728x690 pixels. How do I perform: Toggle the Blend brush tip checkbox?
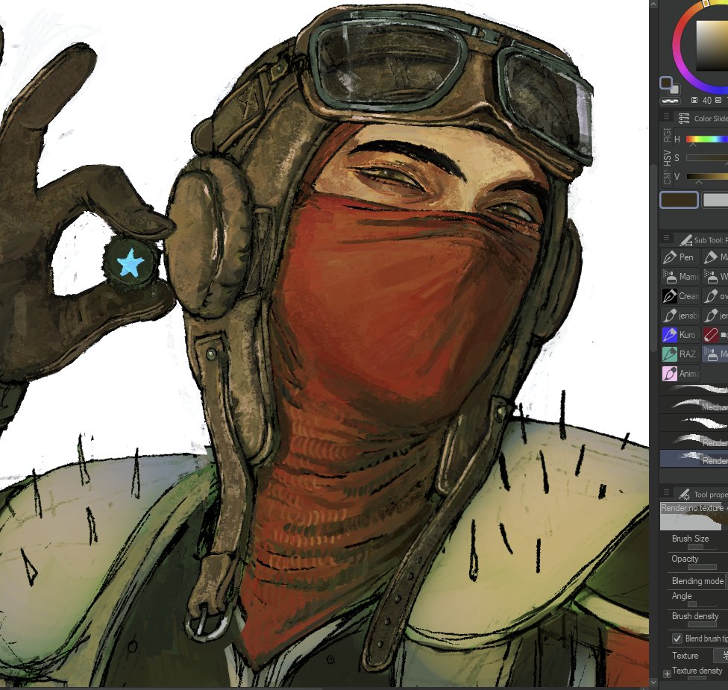click(677, 639)
